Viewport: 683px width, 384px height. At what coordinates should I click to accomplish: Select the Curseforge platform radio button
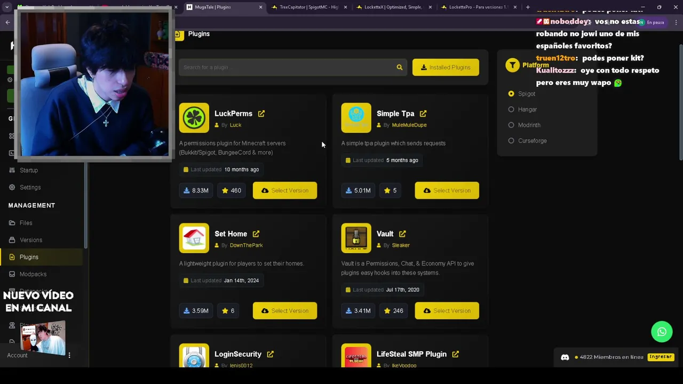click(511, 141)
